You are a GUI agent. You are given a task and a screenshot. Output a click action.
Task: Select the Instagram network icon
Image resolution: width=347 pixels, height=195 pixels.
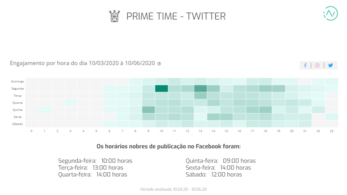coord(317,65)
